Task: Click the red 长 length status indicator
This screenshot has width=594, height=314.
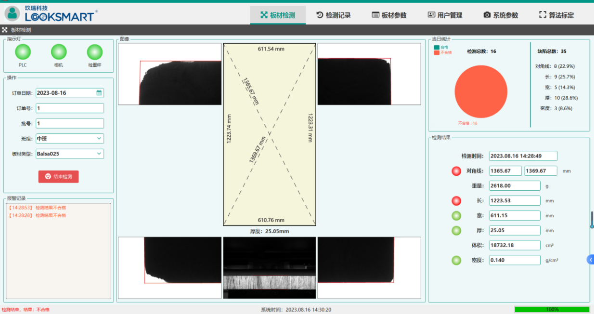Action: tap(456, 201)
